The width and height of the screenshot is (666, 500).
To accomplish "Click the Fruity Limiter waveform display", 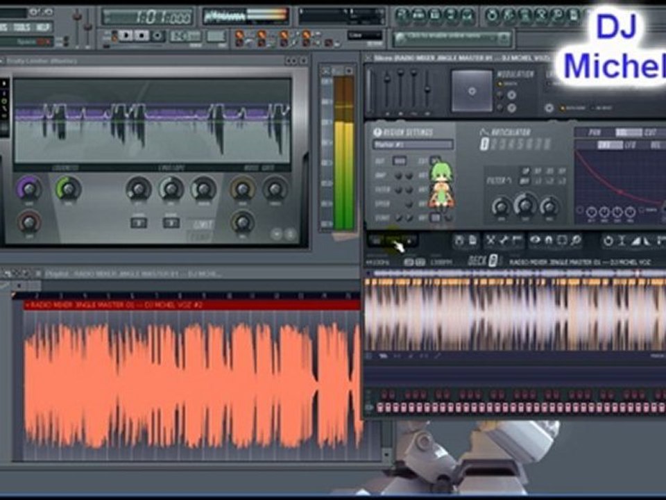I will 152,121.
